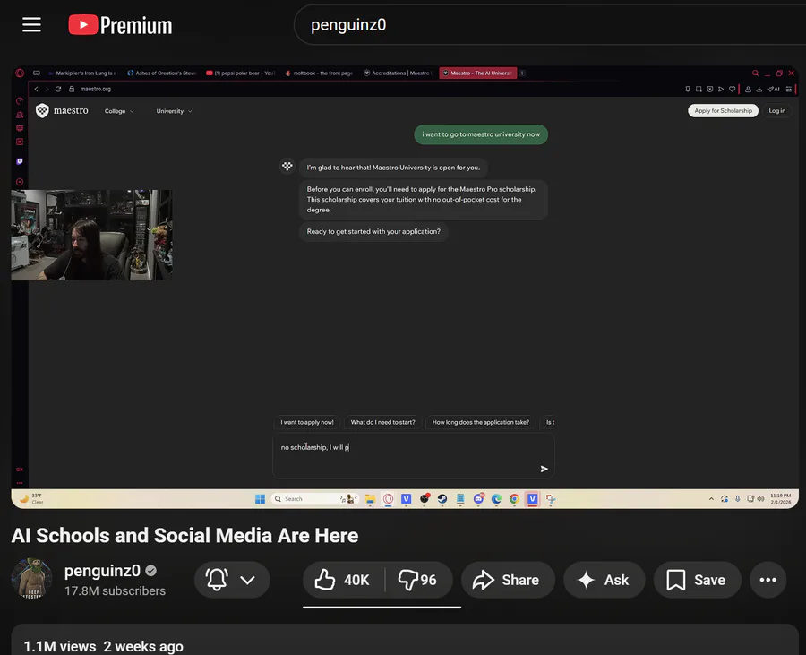Like the video with 40K likes
The image size is (806, 655).
tap(343, 580)
